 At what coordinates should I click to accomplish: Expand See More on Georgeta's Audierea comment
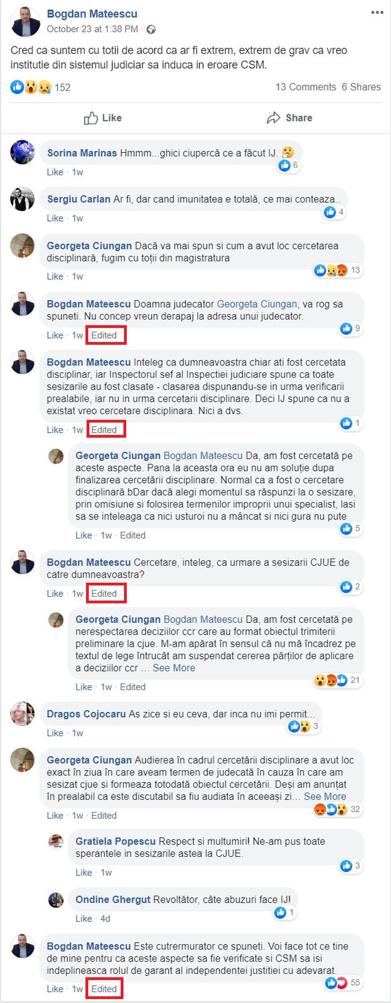pyautogui.click(x=325, y=796)
